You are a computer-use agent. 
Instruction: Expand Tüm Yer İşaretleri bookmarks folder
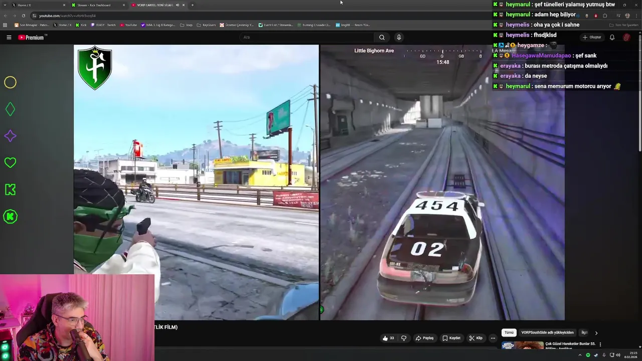click(623, 25)
